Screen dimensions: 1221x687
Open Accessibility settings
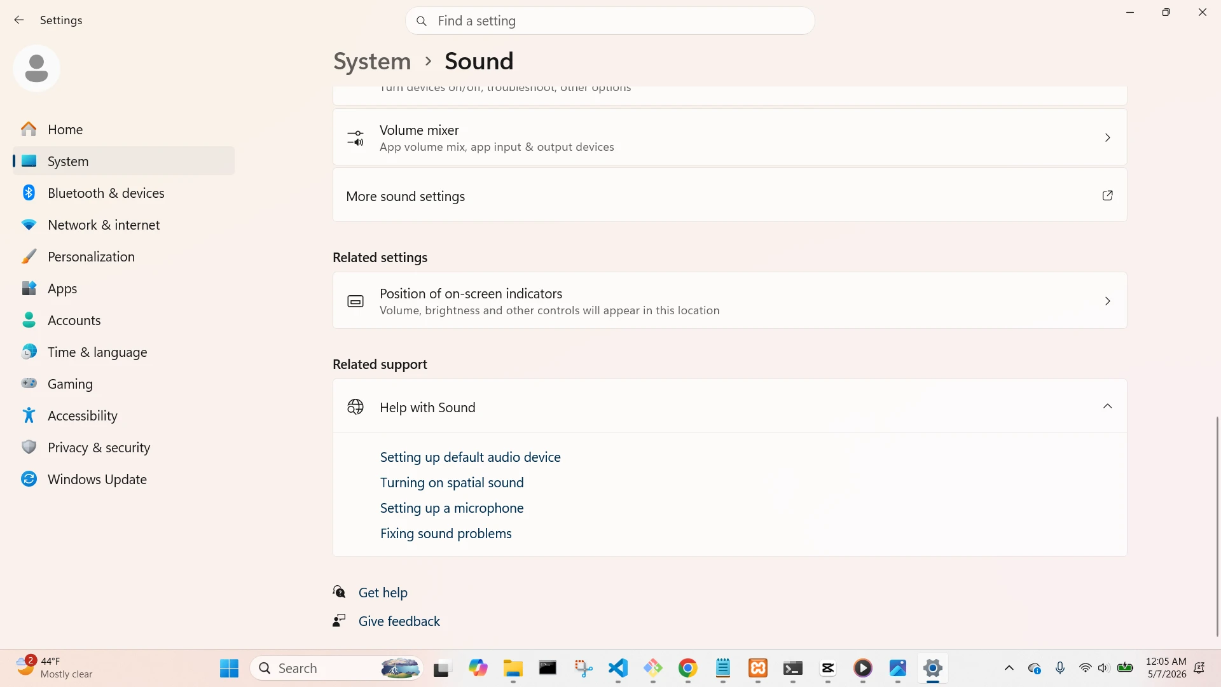coord(123,415)
